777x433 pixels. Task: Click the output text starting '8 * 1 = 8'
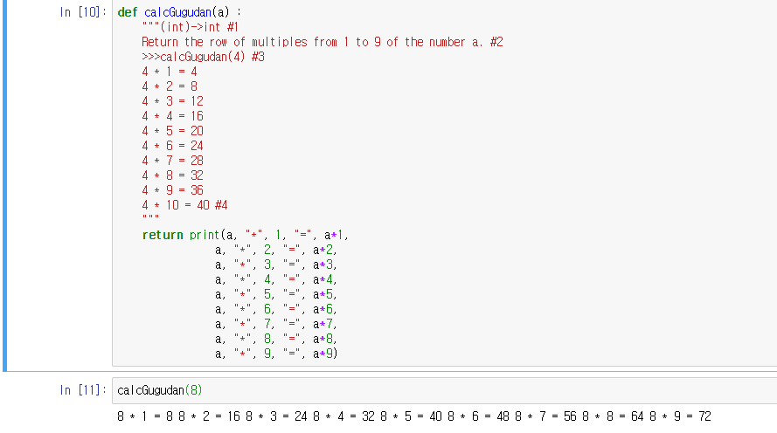point(414,416)
